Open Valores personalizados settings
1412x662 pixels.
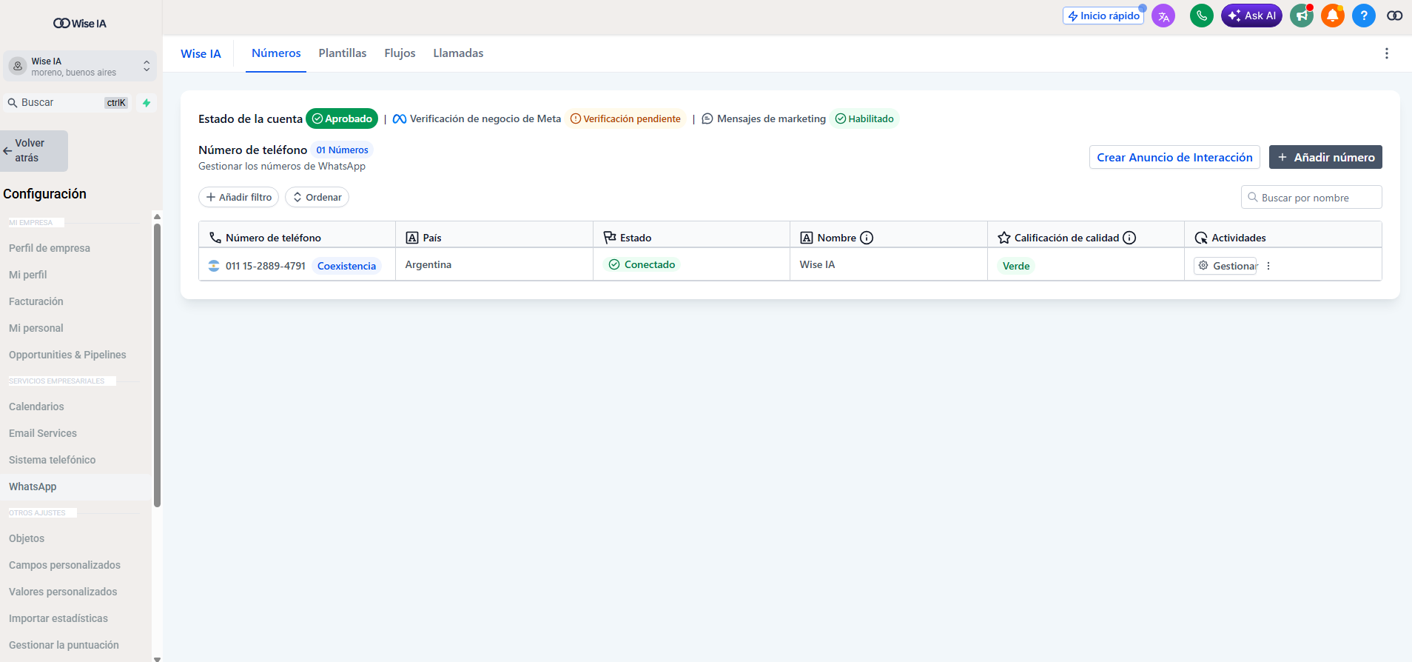63,592
